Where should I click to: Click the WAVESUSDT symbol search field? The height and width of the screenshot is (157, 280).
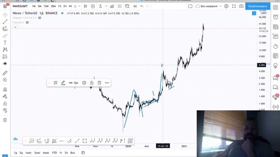20,6
